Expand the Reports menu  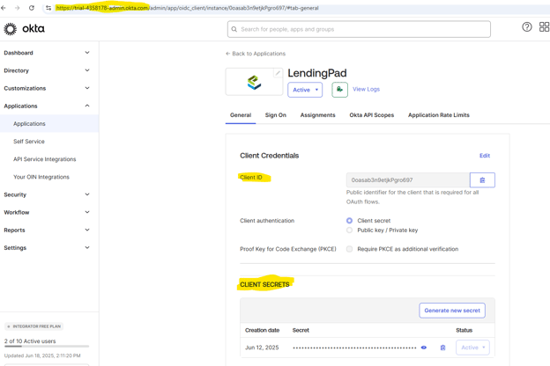pyautogui.click(x=47, y=231)
